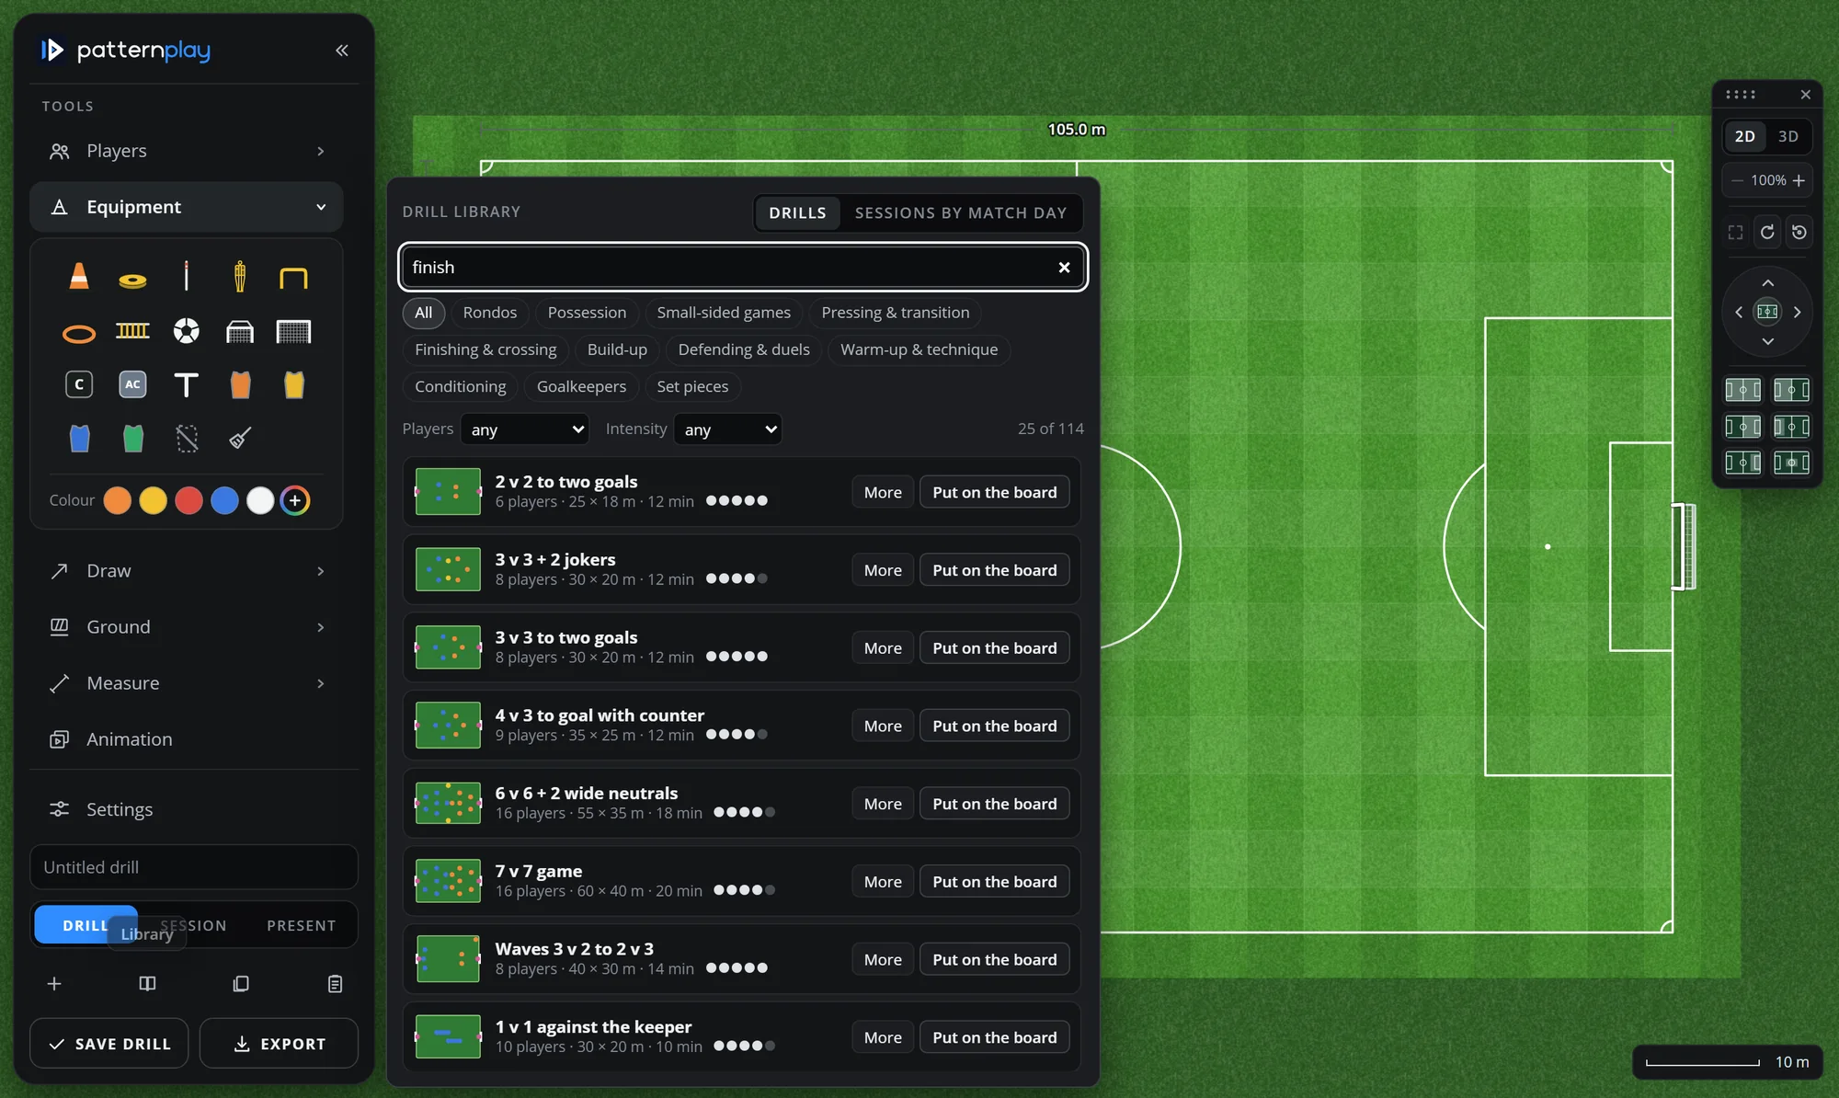Viewport: 1839px width, 1098px height.
Task: Open the Animation tool
Action: (x=187, y=739)
